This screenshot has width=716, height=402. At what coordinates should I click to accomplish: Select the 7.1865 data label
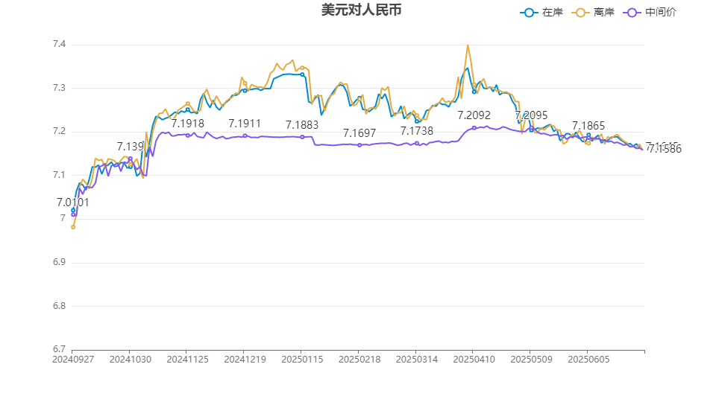pos(588,126)
